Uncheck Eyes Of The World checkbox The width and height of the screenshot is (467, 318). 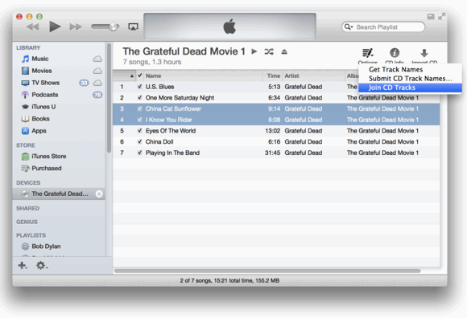point(139,131)
